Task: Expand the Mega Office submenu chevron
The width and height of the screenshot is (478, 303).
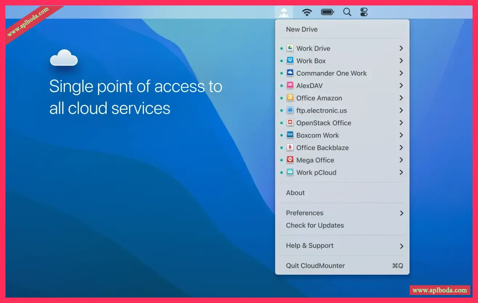Action: 401,160
